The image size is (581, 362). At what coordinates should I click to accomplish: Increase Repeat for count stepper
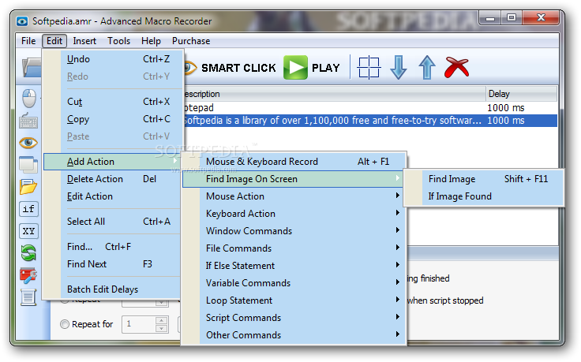coord(161,320)
